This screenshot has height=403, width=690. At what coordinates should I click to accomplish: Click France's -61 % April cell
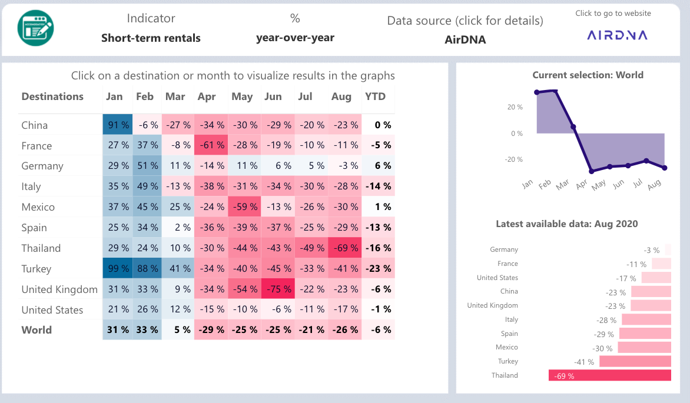point(211,146)
